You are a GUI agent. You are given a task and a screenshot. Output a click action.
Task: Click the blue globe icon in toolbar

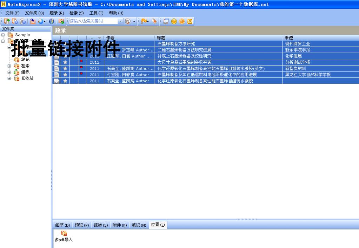(x=51, y=21)
